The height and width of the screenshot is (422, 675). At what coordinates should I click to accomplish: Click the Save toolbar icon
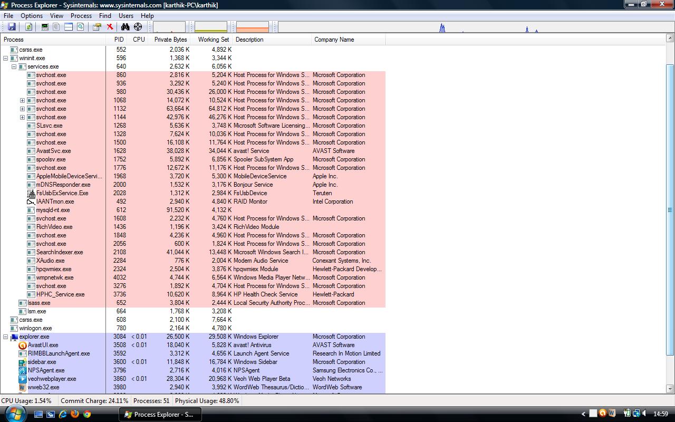pos(12,27)
